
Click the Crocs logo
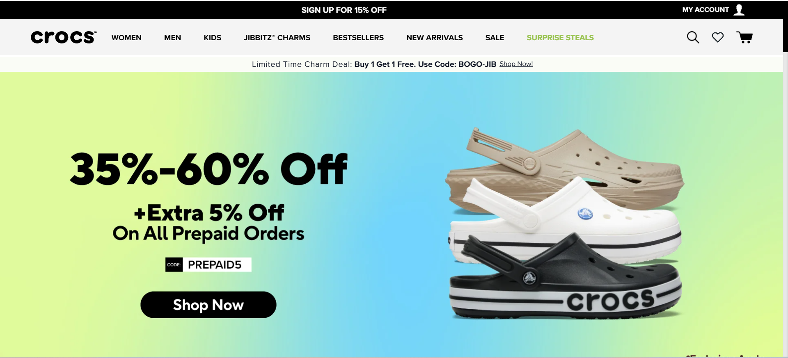[x=64, y=37]
